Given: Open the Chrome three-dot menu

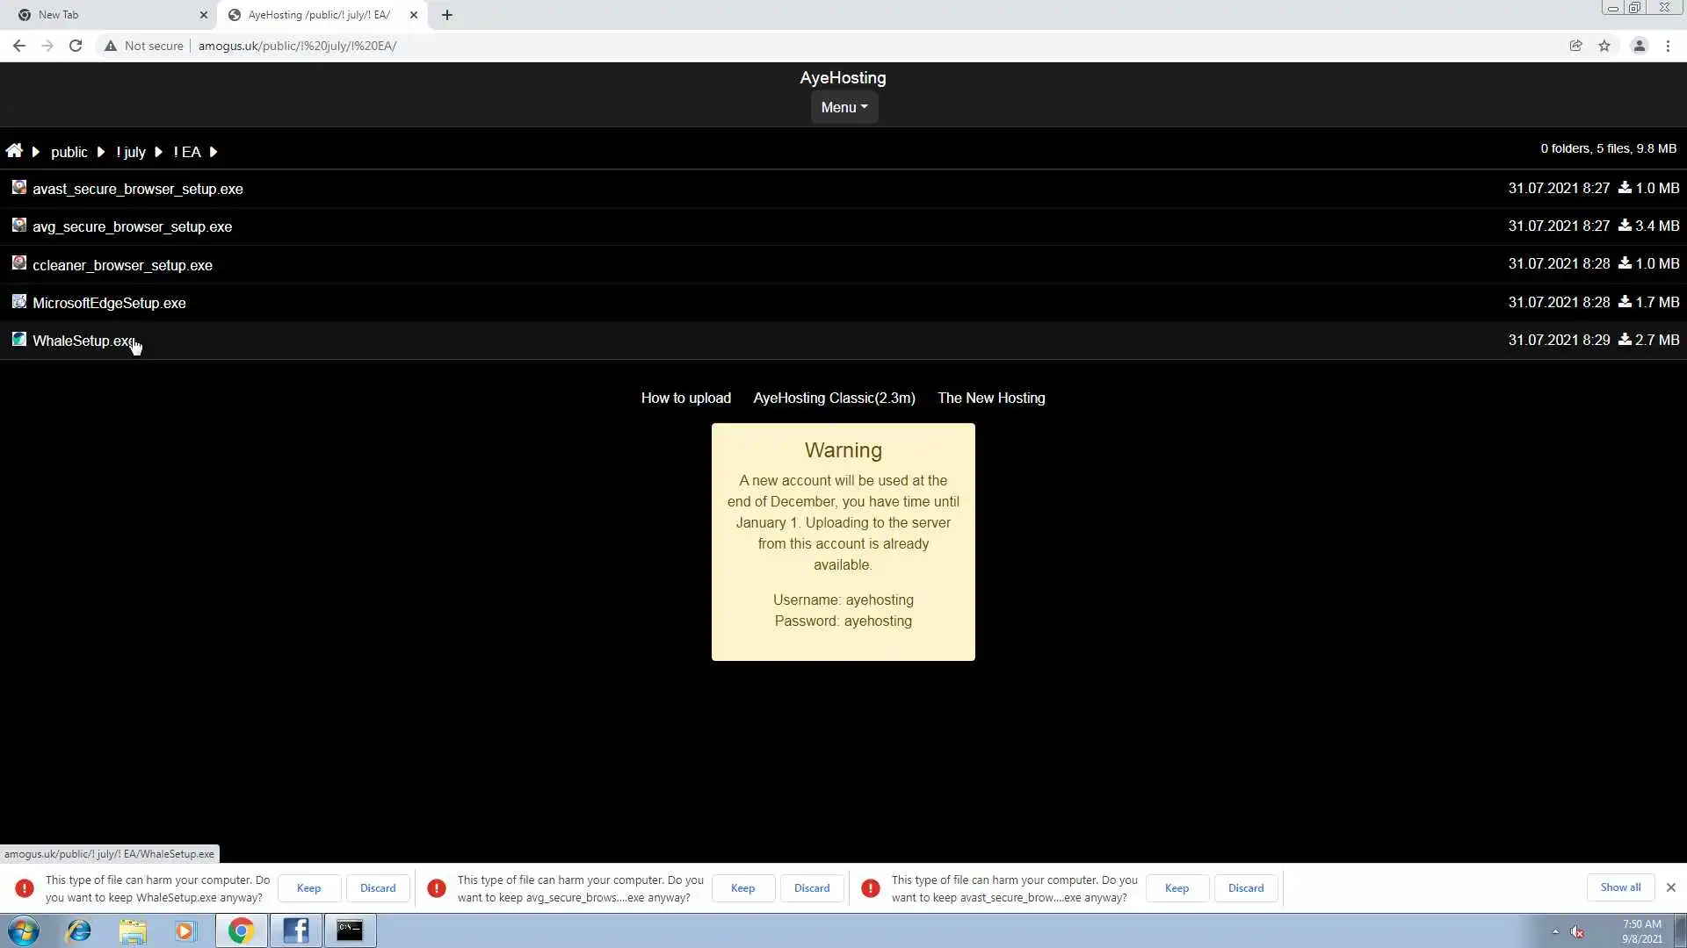Looking at the screenshot, I should coord(1668,46).
